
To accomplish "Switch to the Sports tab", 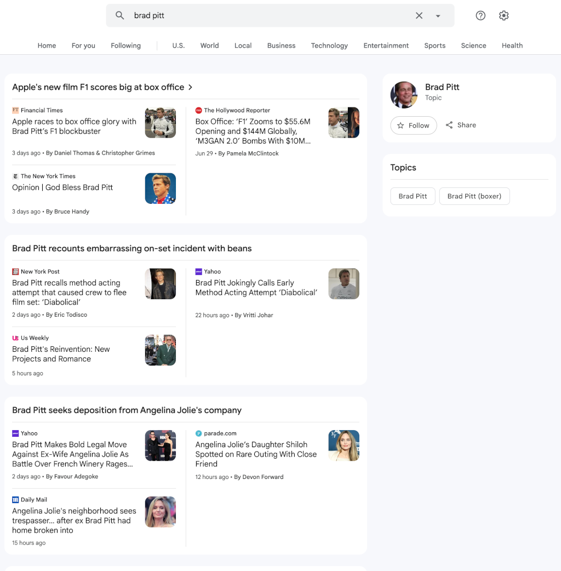I will click(434, 45).
